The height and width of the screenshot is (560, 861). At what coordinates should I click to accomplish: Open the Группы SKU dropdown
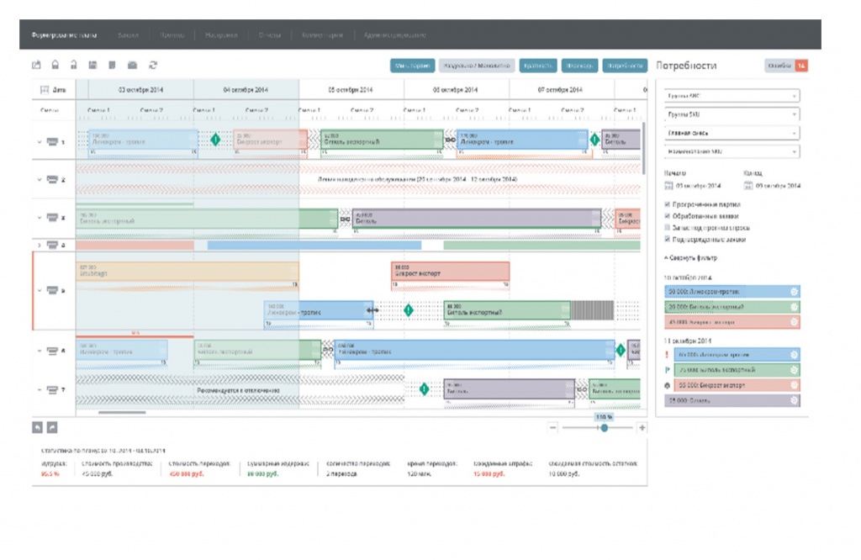coord(732,114)
